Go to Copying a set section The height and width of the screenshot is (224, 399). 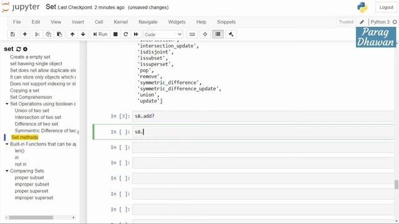[x=24, y=90]
